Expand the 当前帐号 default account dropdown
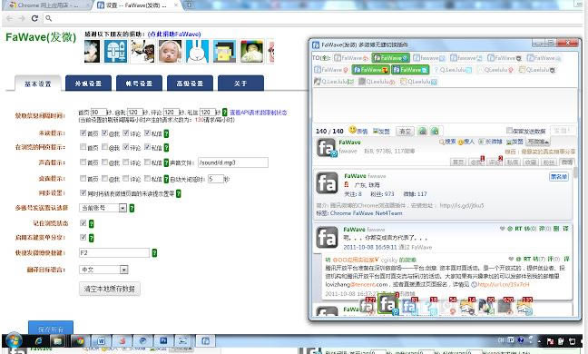This screenshot has height=354, width=588. (103, 208)
